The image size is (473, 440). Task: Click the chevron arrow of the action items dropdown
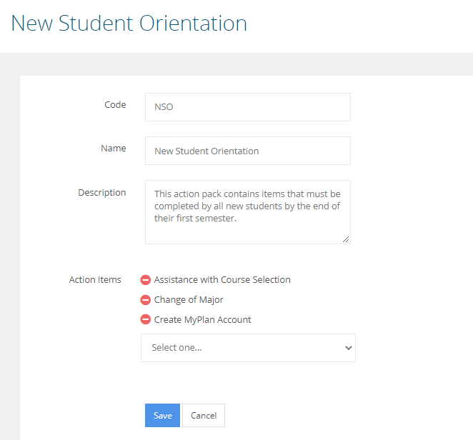pos(348,348)
